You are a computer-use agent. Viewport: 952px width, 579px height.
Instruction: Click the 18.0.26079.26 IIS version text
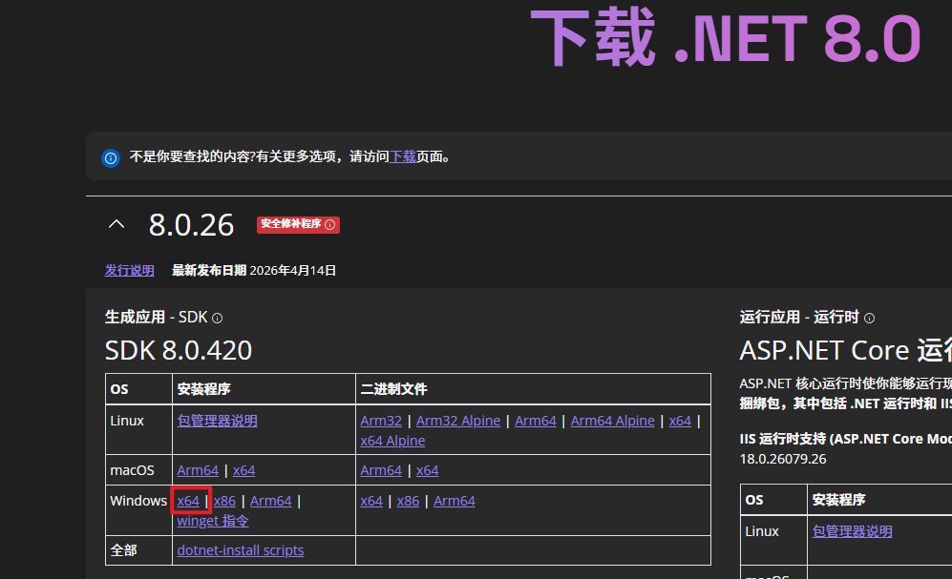[783, 459]
